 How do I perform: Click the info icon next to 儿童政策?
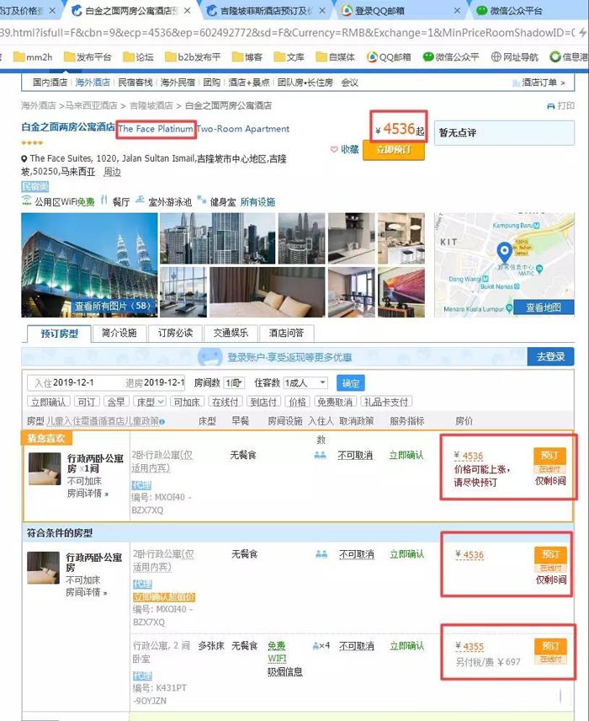[x=162, y=422]
